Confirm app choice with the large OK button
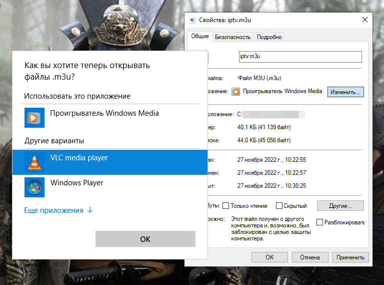 [x=145, y=239]
